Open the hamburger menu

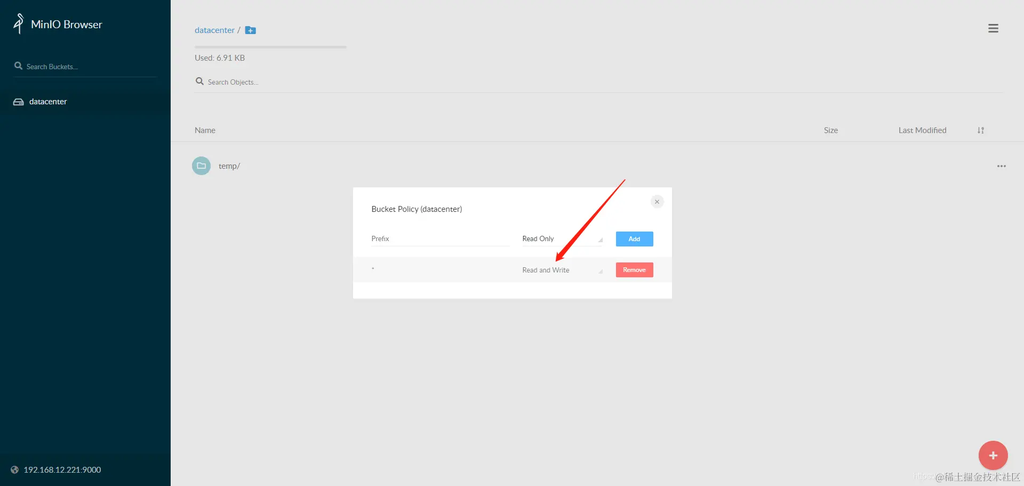point(993,28)
